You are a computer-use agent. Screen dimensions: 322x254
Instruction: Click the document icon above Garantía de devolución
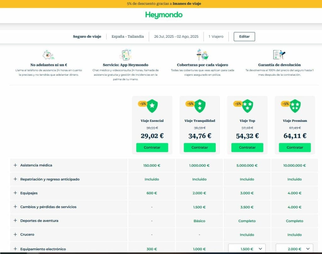click(279, 55)
